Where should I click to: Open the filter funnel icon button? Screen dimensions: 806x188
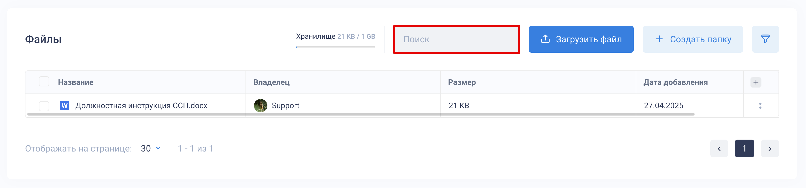click(x=765, y=39)
